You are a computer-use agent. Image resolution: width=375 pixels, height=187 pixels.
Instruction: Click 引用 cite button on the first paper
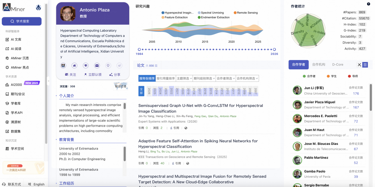[x=175, y=128]
